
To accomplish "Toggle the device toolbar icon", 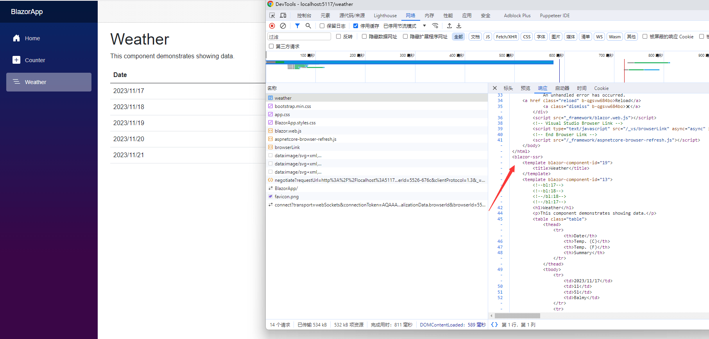I will point(283,16).
